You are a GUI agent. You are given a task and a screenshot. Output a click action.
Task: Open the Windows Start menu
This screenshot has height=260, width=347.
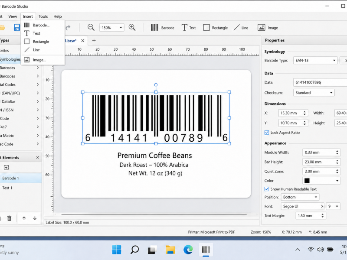tap(117, 250)
